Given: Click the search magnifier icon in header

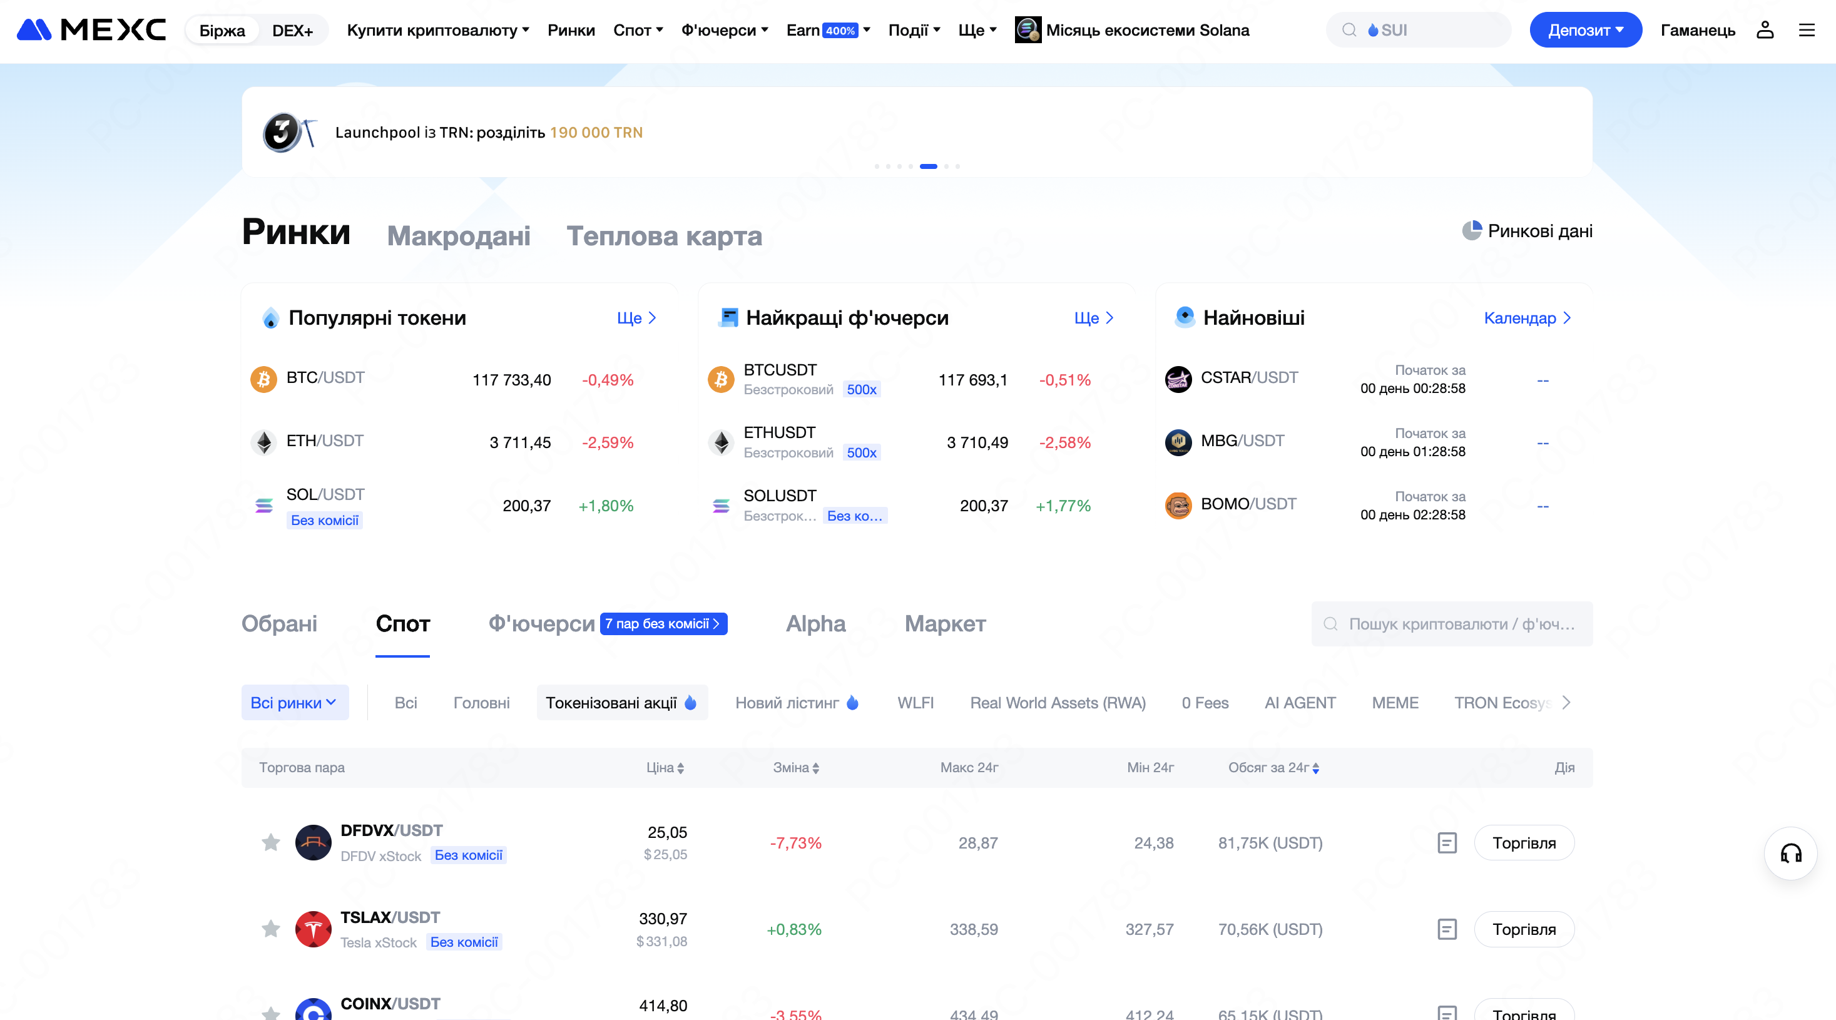Looking at the screenshot, I should tap(1349, 30).
